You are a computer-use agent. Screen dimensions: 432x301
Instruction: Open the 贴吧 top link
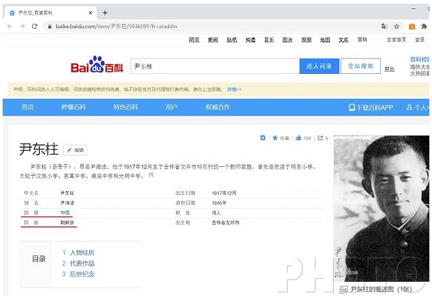click(232, 40)
